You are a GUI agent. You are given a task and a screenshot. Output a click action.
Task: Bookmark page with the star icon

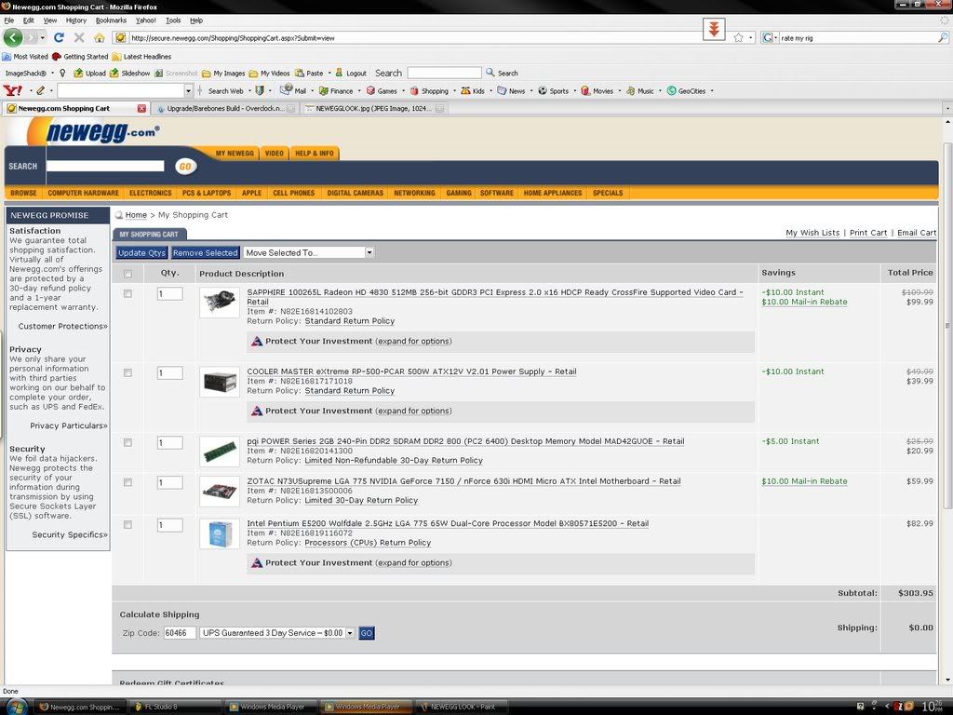point(738,37)
